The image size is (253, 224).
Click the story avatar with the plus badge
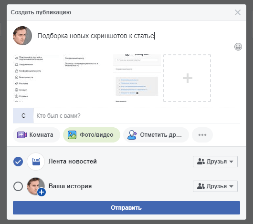36,187
